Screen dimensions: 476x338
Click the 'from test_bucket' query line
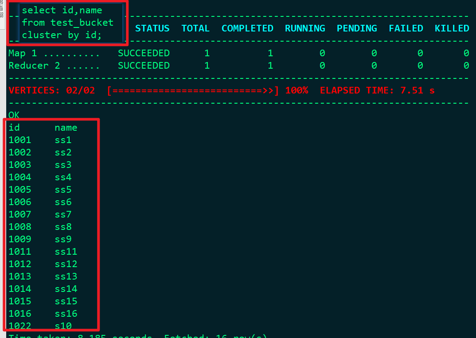[68, 23]
